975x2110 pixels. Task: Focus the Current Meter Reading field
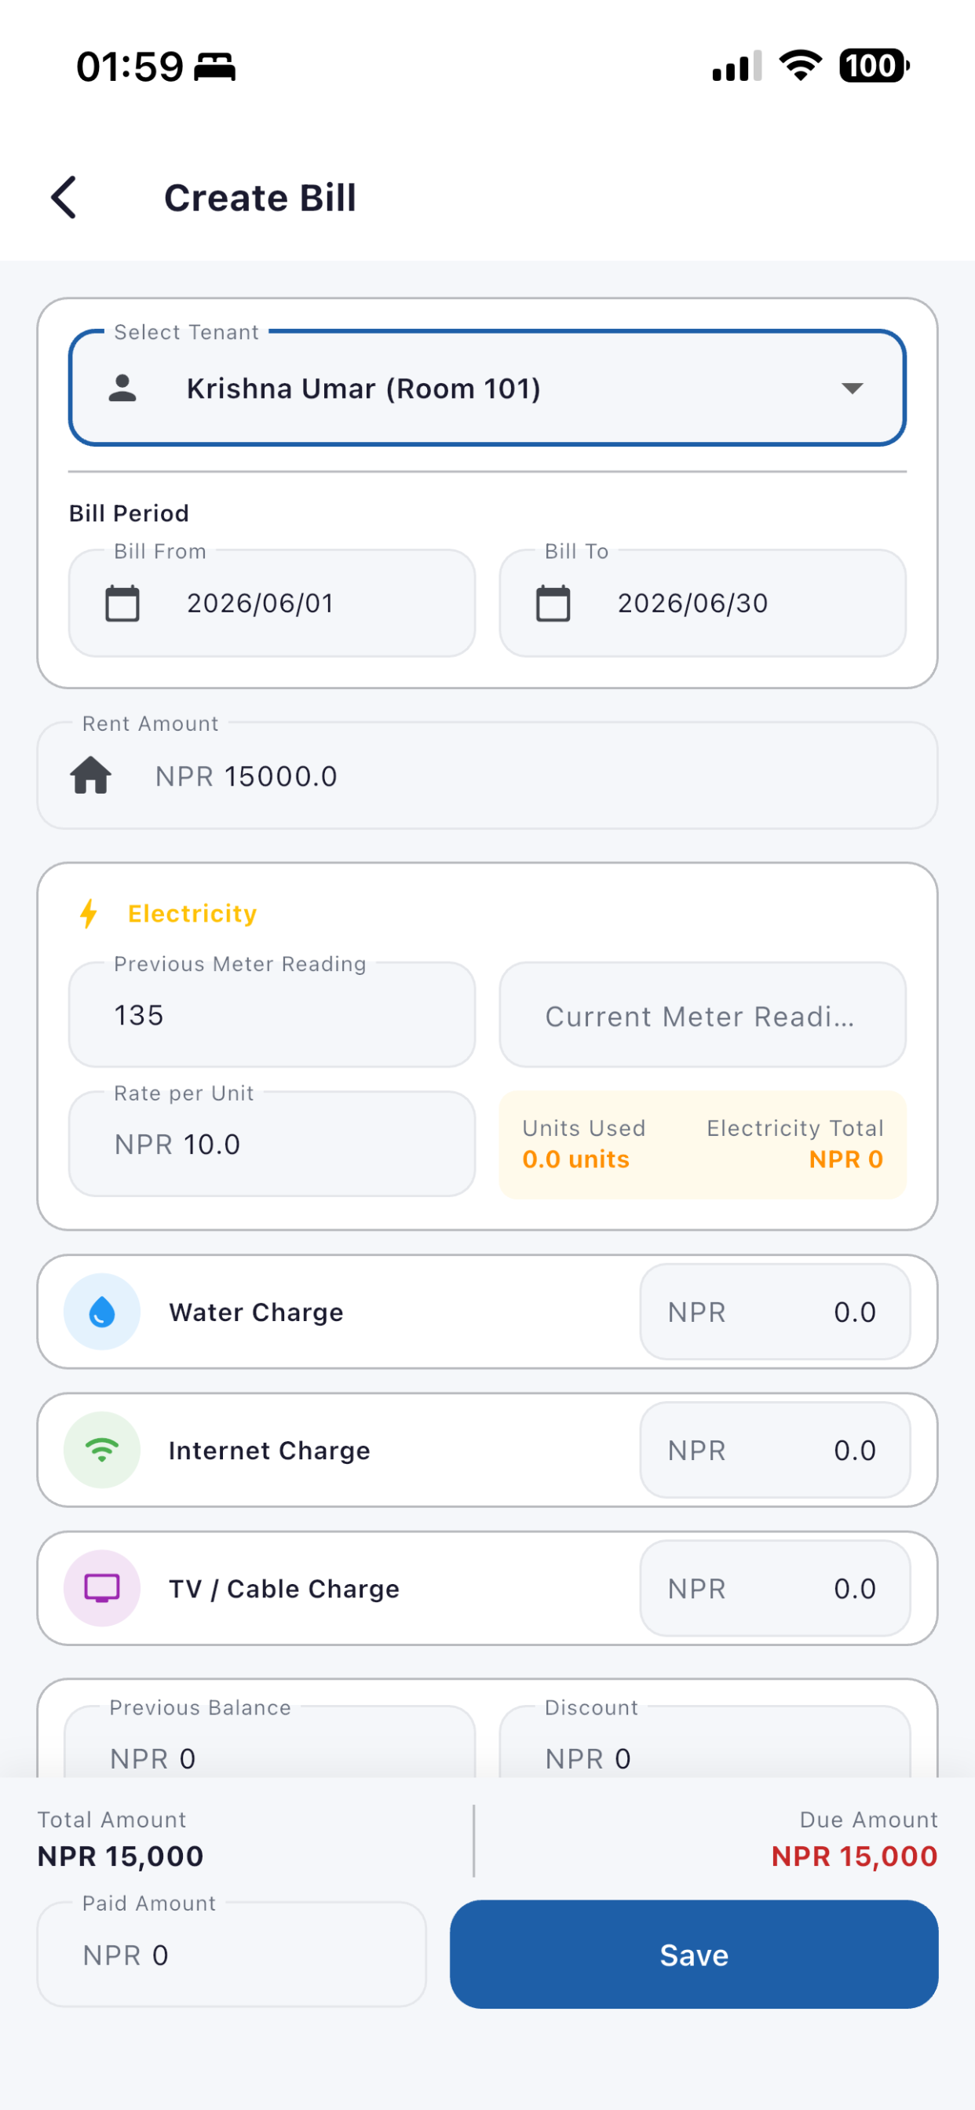point(703,1015)
